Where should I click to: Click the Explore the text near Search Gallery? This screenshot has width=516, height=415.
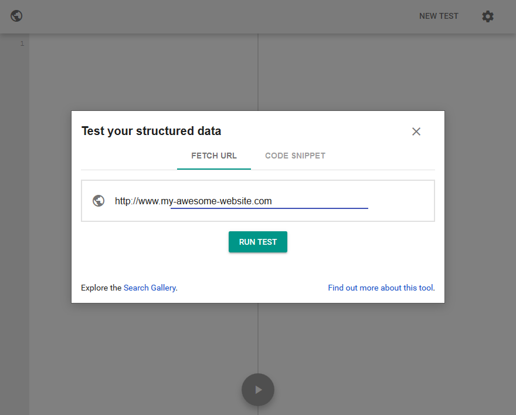[101, 288]
